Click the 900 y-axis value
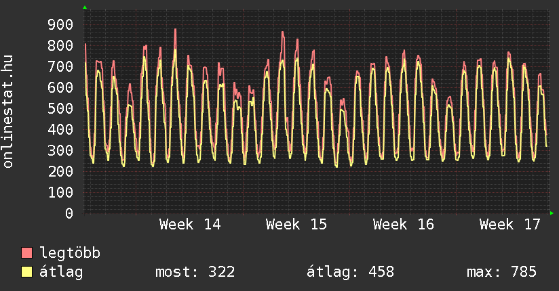The image size is (559, 291). point(60,25)
